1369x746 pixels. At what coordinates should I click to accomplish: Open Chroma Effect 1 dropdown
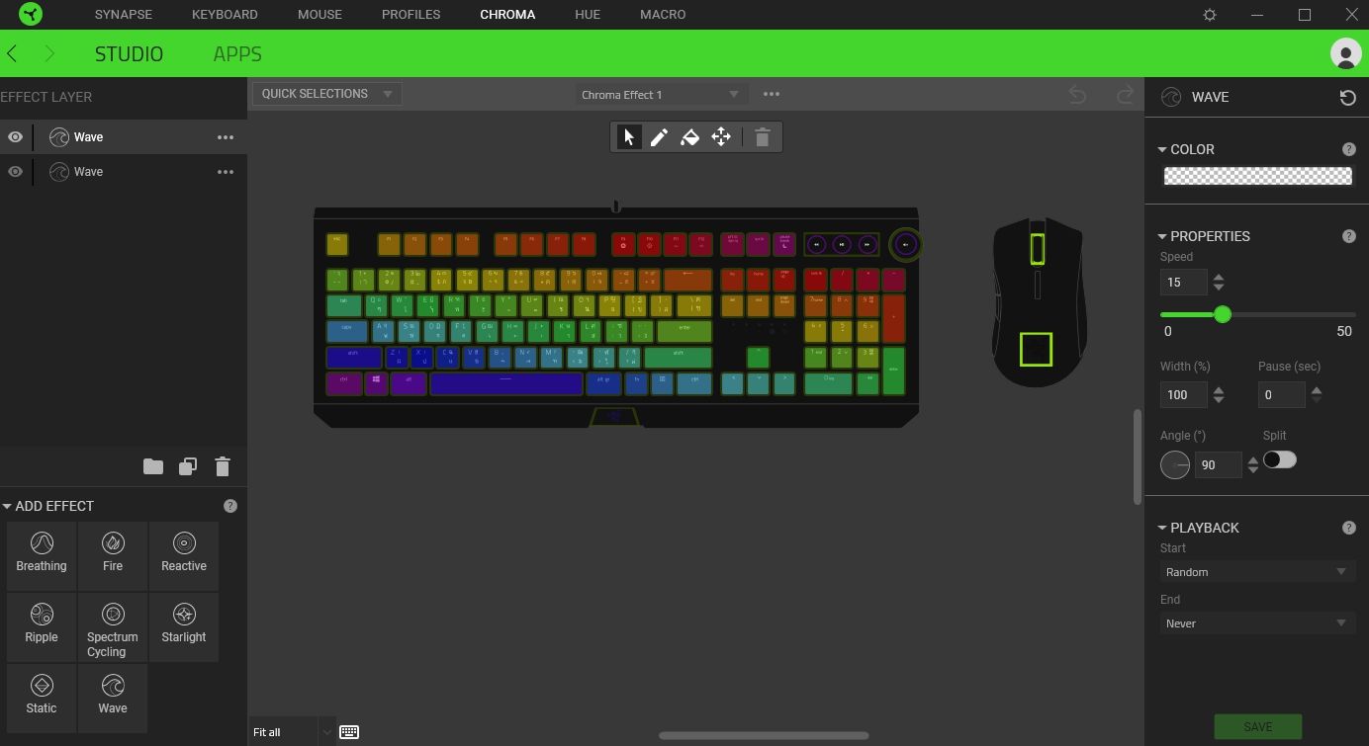[661, 95]
